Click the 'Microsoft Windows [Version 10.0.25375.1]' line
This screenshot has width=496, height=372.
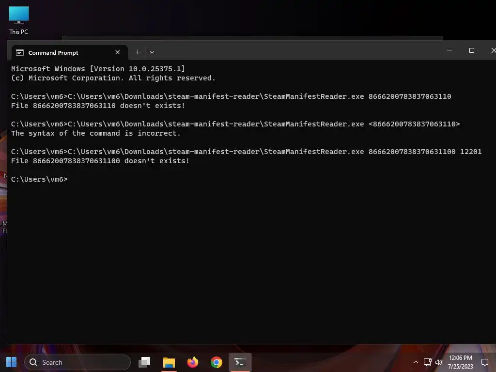tap(98, 69)
